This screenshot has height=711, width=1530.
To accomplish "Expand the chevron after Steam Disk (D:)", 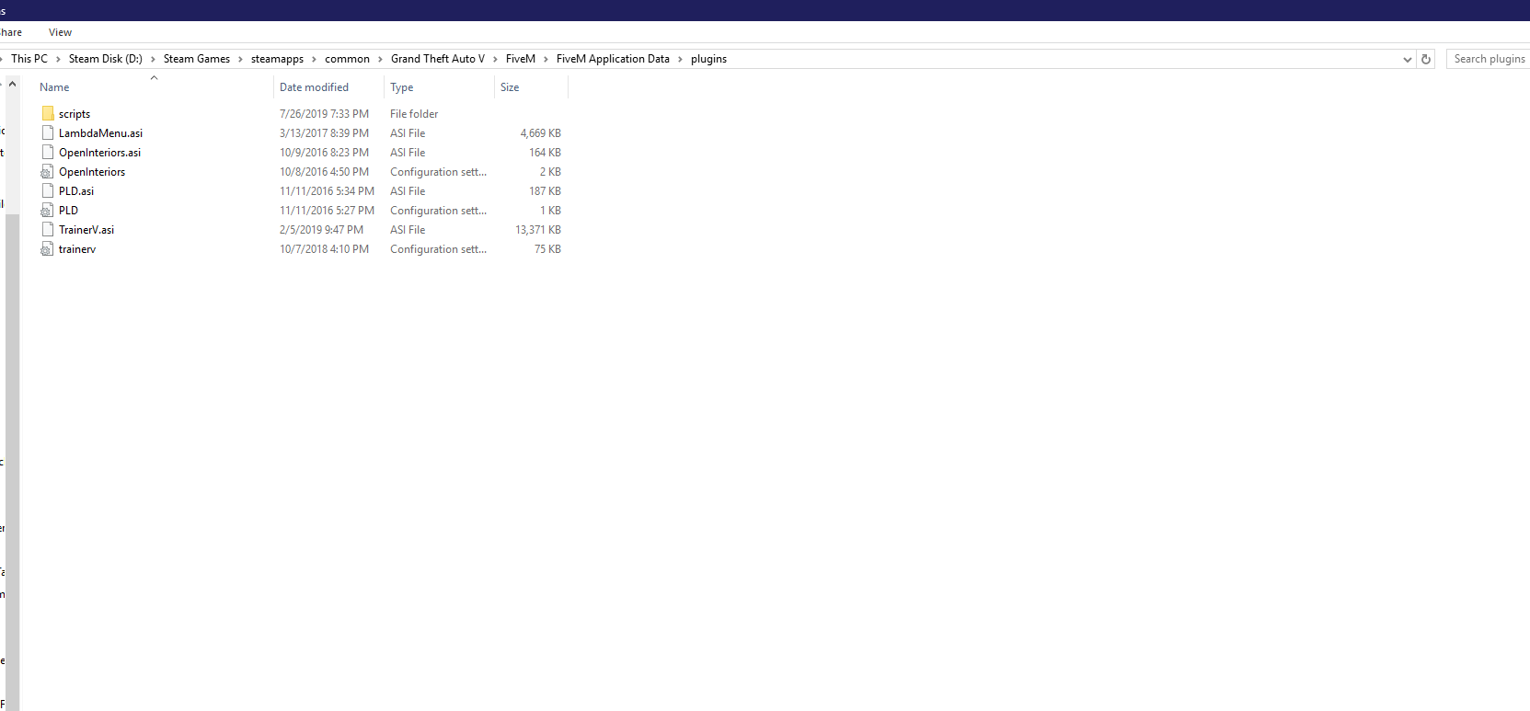I will pyautogui.click(x=153, y=59).
